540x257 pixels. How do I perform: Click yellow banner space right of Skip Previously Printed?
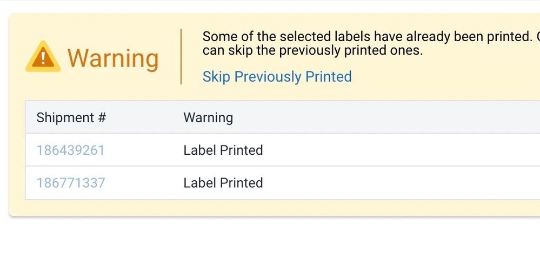[443, 77]
